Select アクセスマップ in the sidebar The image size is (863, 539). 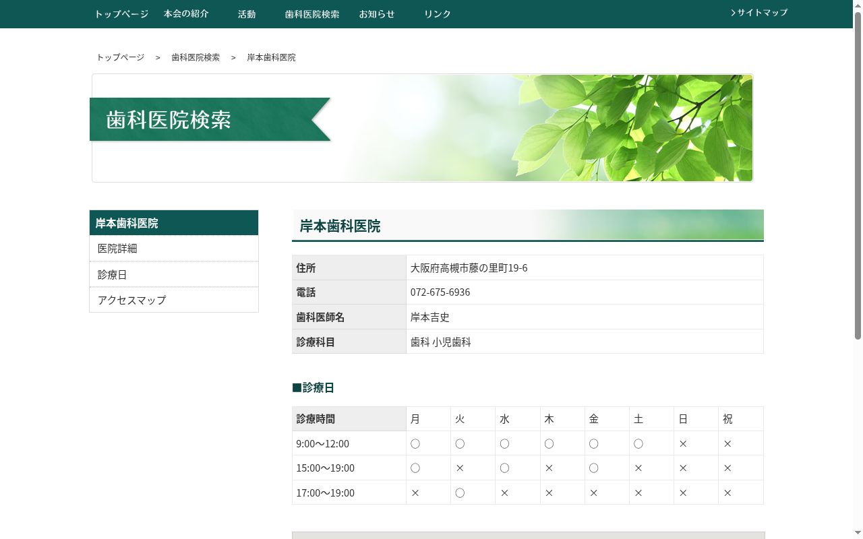[x=174, y=300]
